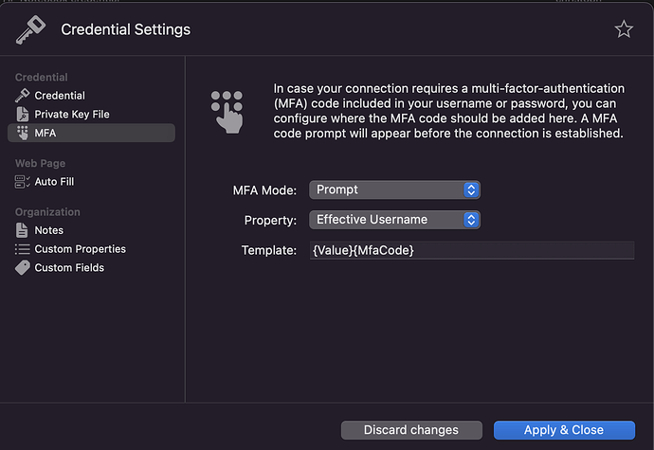The width and height of the screenshot is (654, 450).
Task: Click the Credential wrench icon in sidebar
Action: click(x=23, y=96)
